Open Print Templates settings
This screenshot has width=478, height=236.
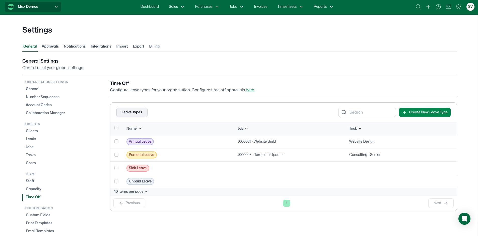click(39, 223)
